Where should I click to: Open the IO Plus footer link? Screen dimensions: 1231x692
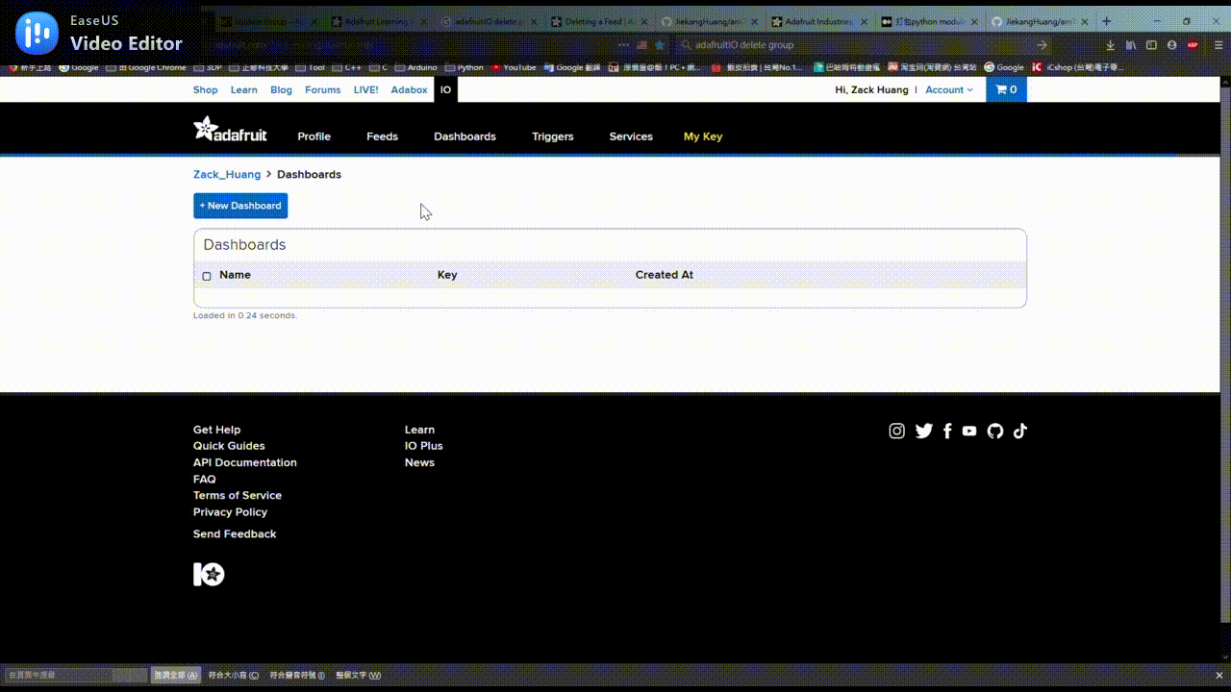(x=424, y=446)
